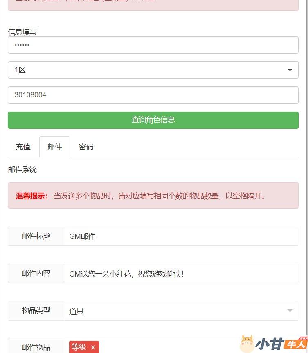Click the 温馨提示 notice banner
The image size is (308, 353).
click(x=153, y=196)
